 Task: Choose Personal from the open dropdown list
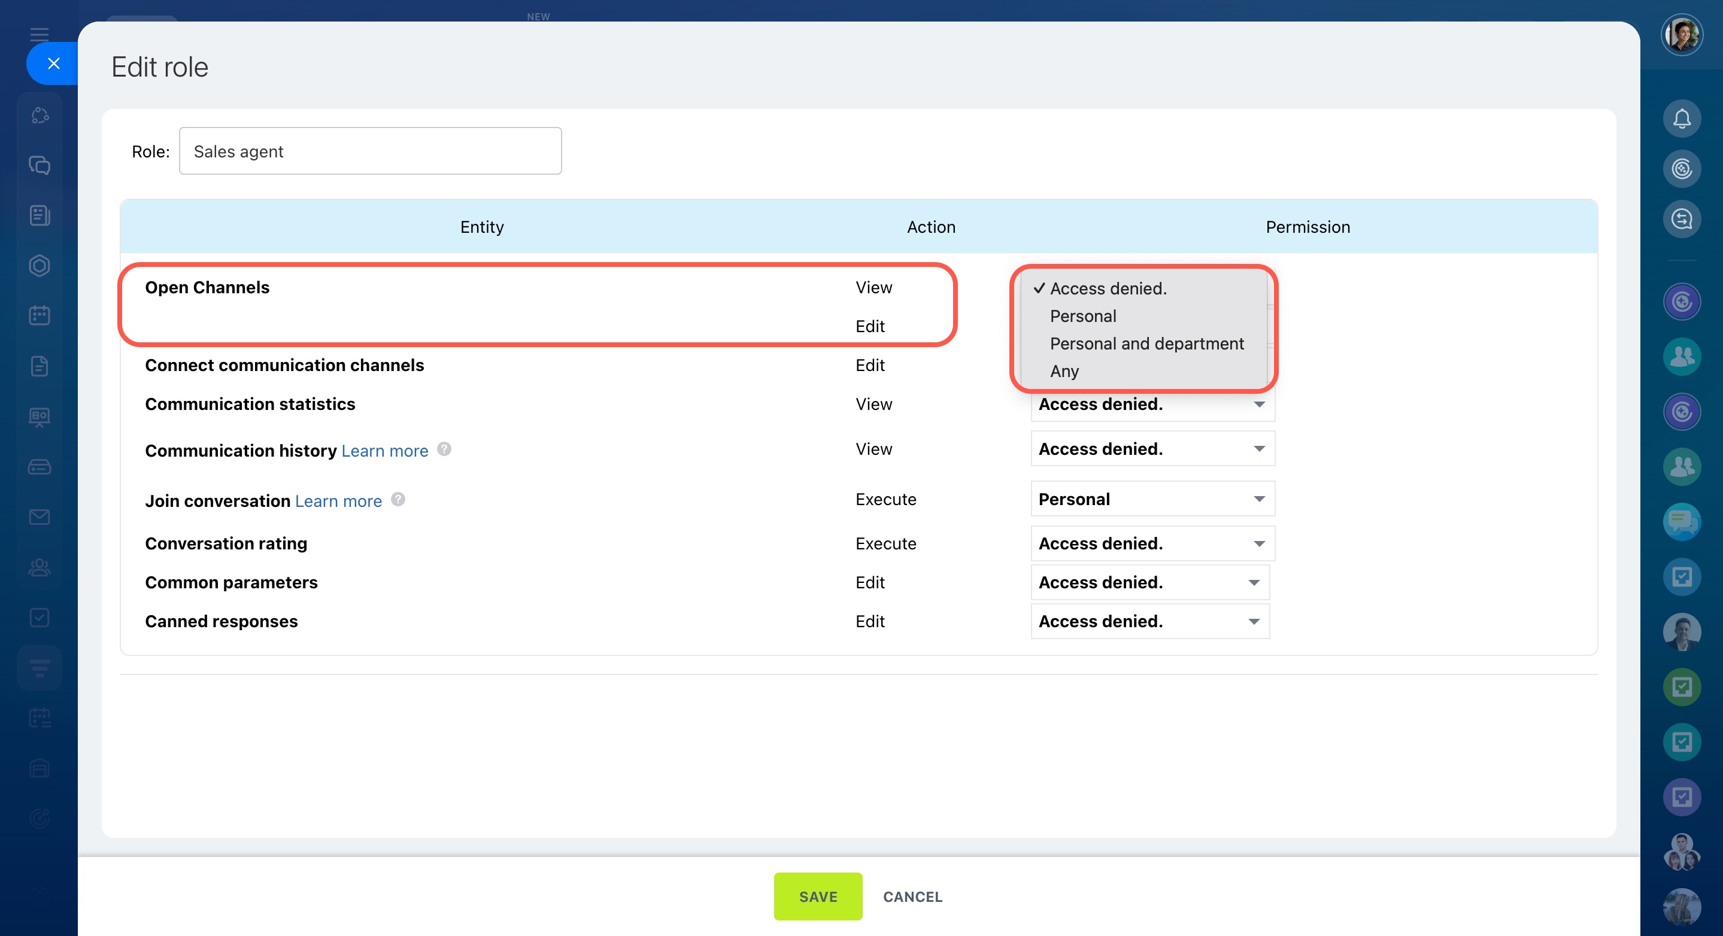(x=1083, y=316)
